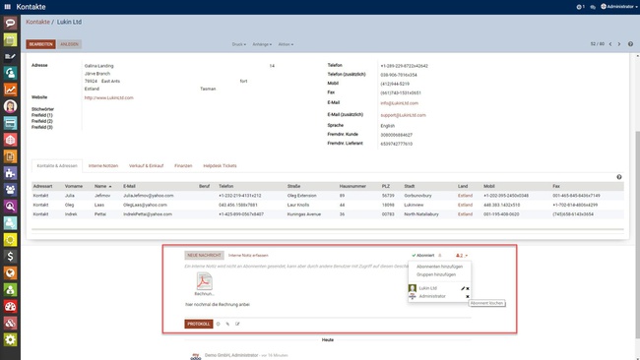Open the purple magnifier app in sidebar
Viewport: 640px width, 360px height.
(10, 207)
